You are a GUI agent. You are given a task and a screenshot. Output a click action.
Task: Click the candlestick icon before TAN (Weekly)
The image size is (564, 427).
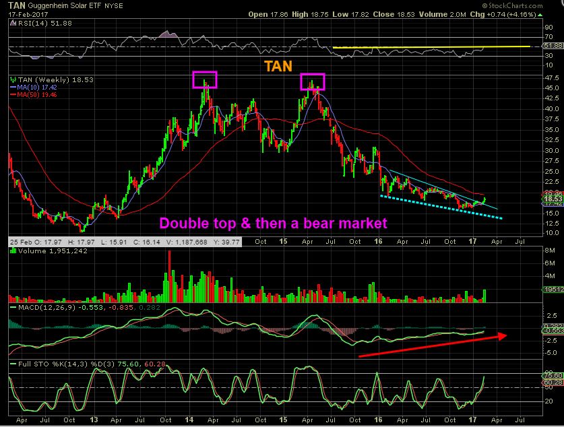tap(13, 79)
